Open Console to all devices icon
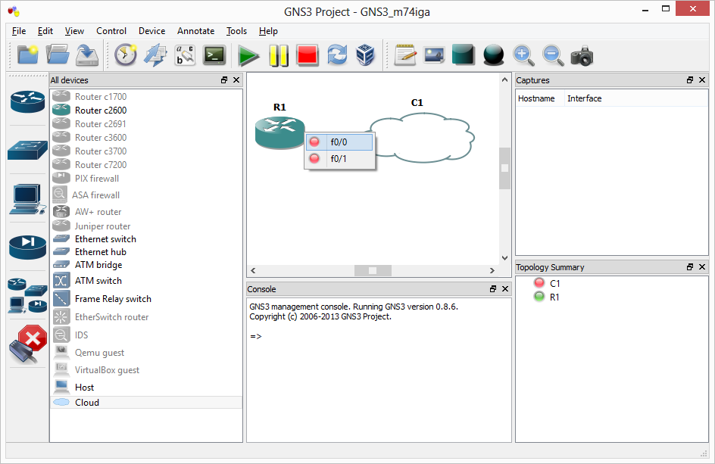The width and height of the screenshot is (715, 464). [x=214, y=55]
